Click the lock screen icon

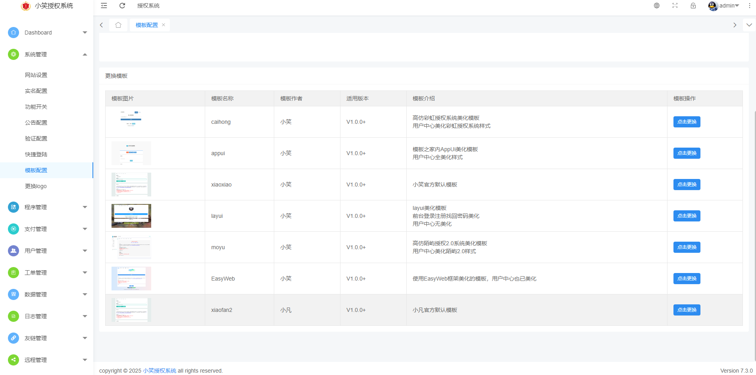[693, 6]
